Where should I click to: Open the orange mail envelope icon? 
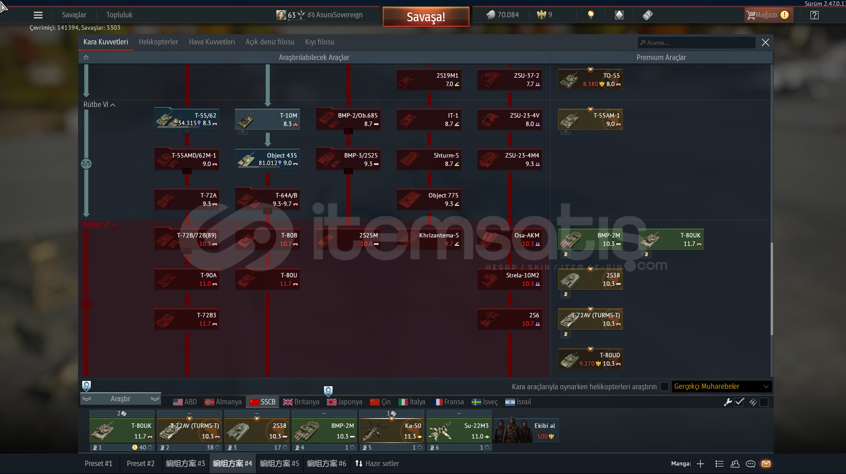click(x=766, y=464)
